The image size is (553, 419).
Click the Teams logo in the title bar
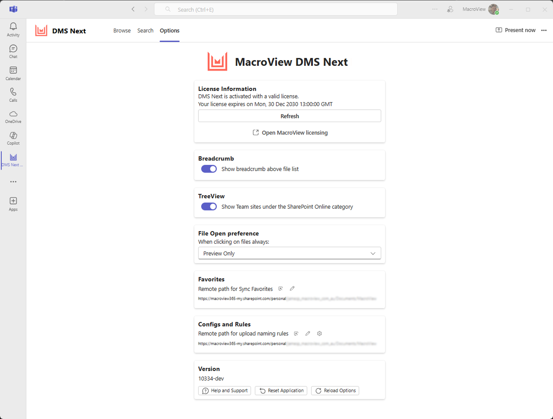tap(13, 9)
